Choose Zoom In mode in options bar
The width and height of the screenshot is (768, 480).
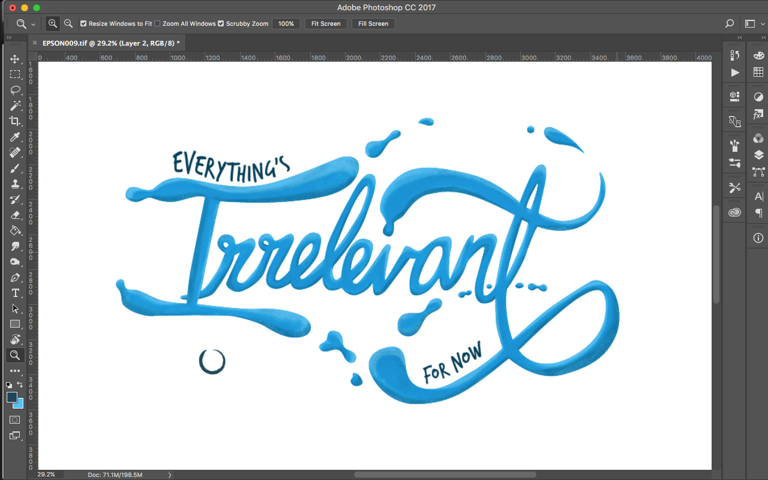pyautogui.click(x=53, y=23)
